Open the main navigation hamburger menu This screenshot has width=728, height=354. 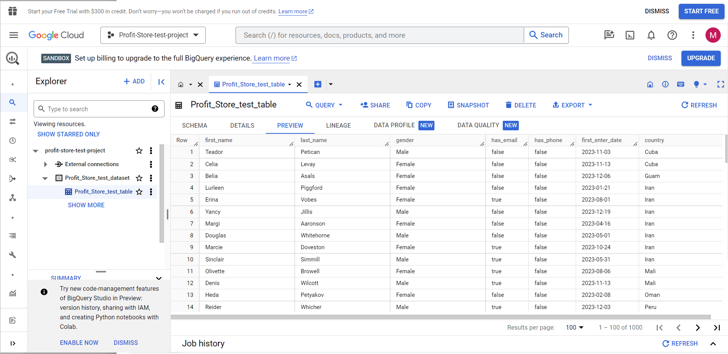pyautogui.click(x=14, y=35)
